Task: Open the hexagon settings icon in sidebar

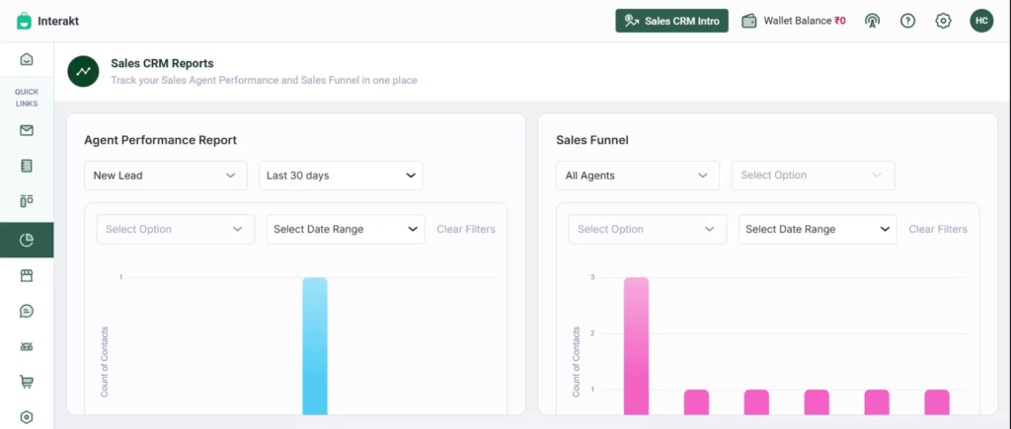Action: (x=27, y=417)
